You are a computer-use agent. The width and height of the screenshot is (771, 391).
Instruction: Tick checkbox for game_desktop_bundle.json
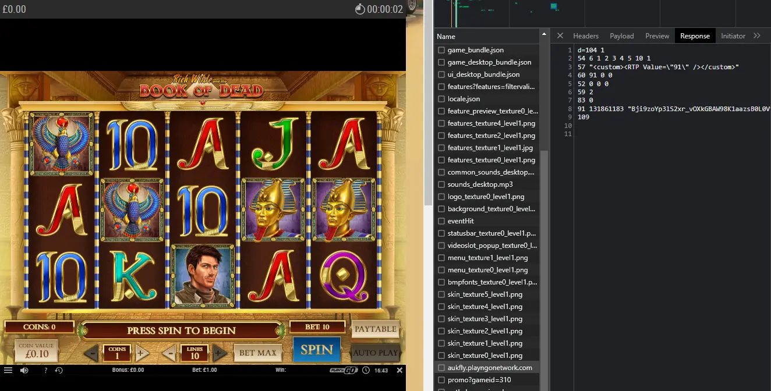441,62
